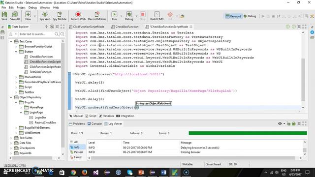Open the New dropdown arrow
315x177 pixels.
point(35,16)
